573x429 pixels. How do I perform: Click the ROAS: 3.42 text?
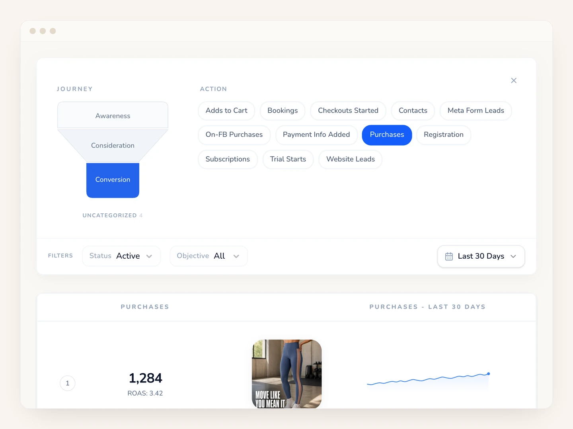(x=145, y=393)
